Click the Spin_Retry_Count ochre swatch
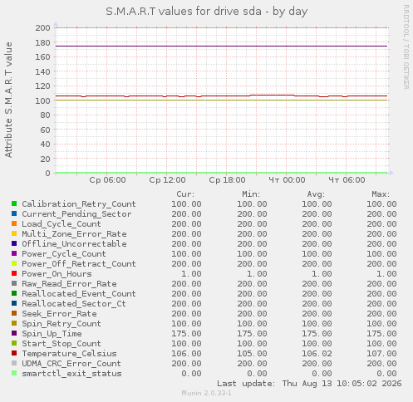The width and height of the screenshot is (413, 402). coord(14,323)
